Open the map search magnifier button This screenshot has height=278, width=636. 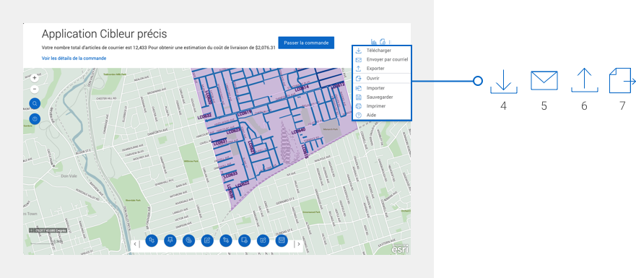[x=35, y=103]
